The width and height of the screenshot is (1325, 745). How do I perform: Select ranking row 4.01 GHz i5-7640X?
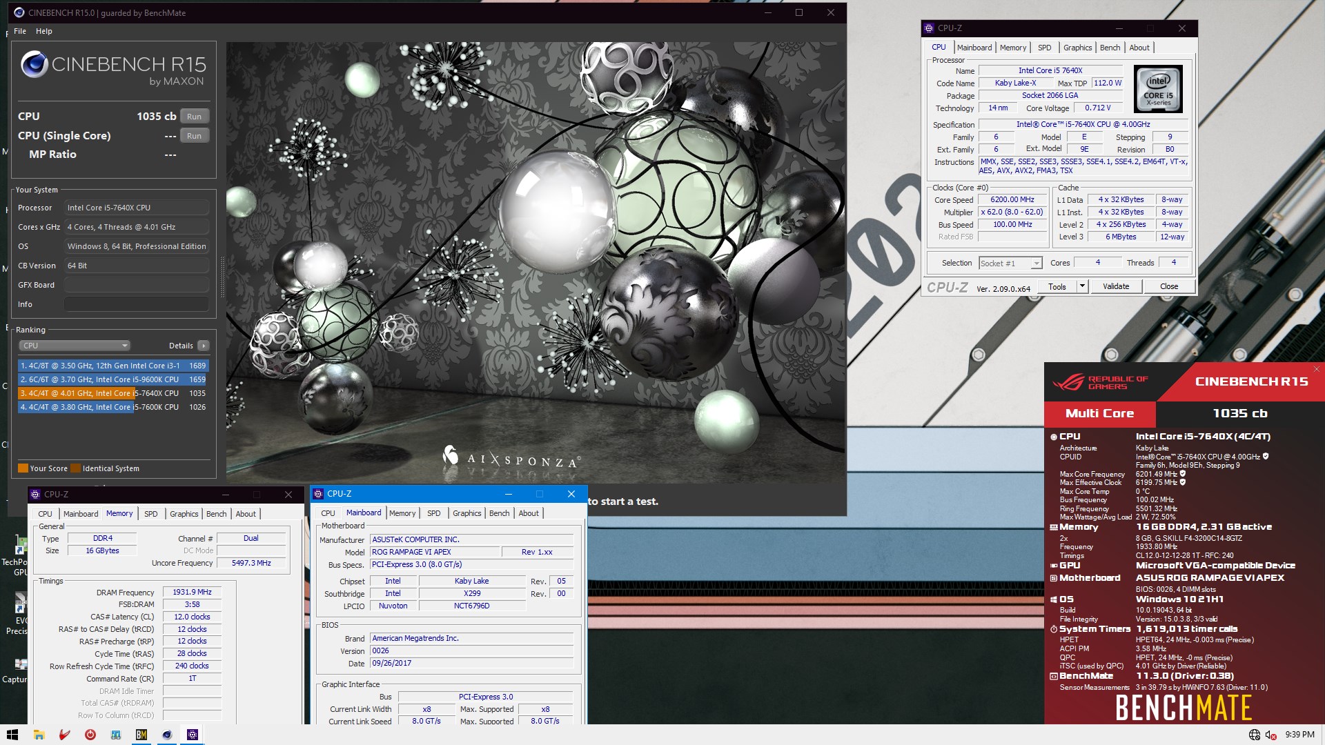(113, 393)
